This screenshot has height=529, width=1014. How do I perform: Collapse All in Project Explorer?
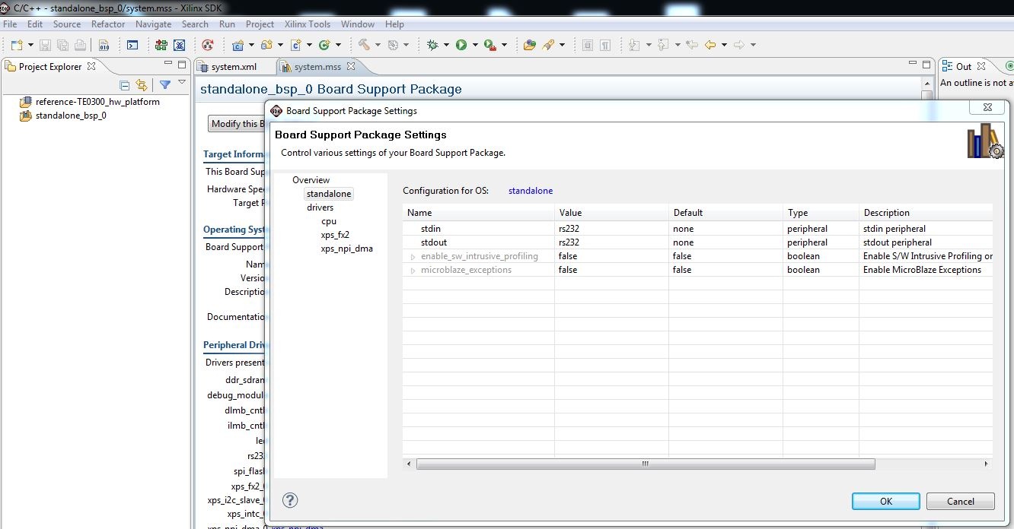[125, 85]
